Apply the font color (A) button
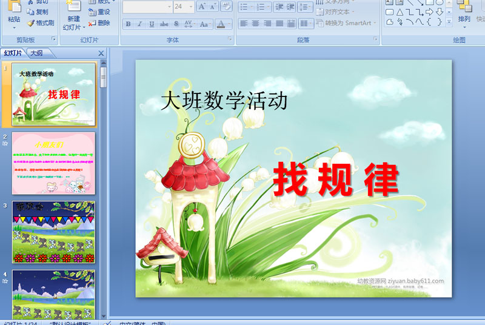The image size is (485, 325). (x=221, y=24)
